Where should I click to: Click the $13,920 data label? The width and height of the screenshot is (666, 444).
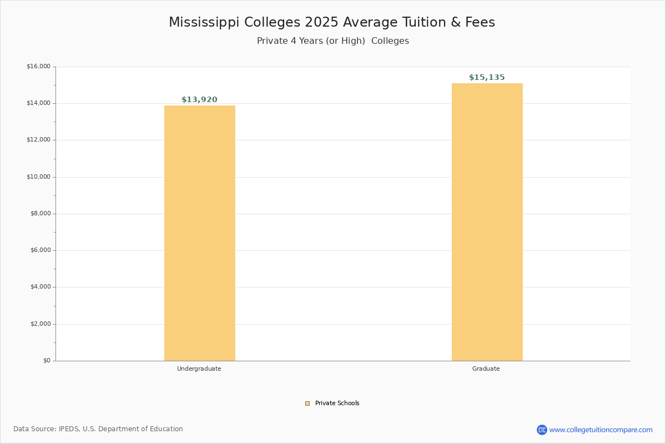coord(199,100)
